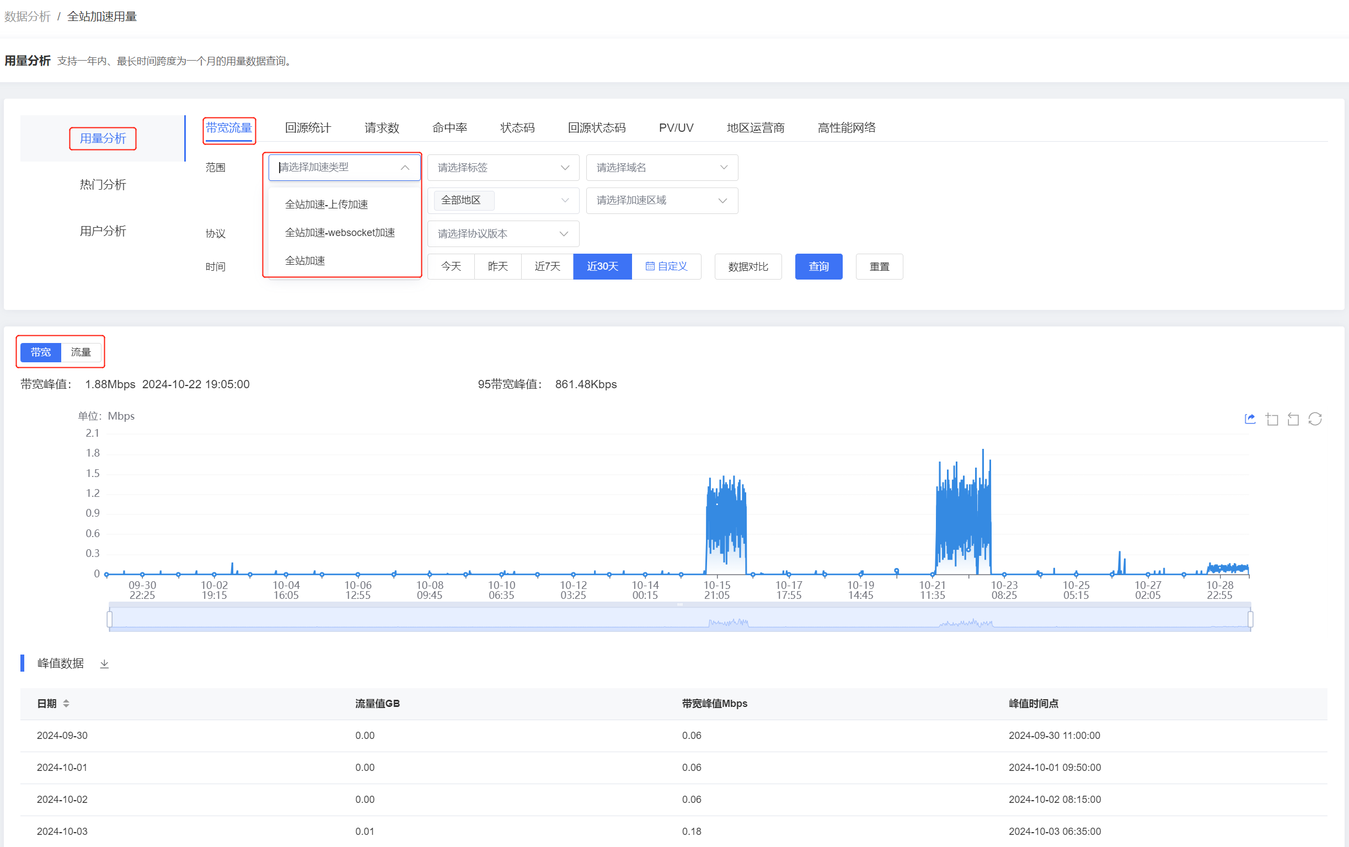Image resolution: width=1349 pixels, height=847 pixels.
Task: Click the 861.48Kbps 95 peak value
Action: (586, 384)
